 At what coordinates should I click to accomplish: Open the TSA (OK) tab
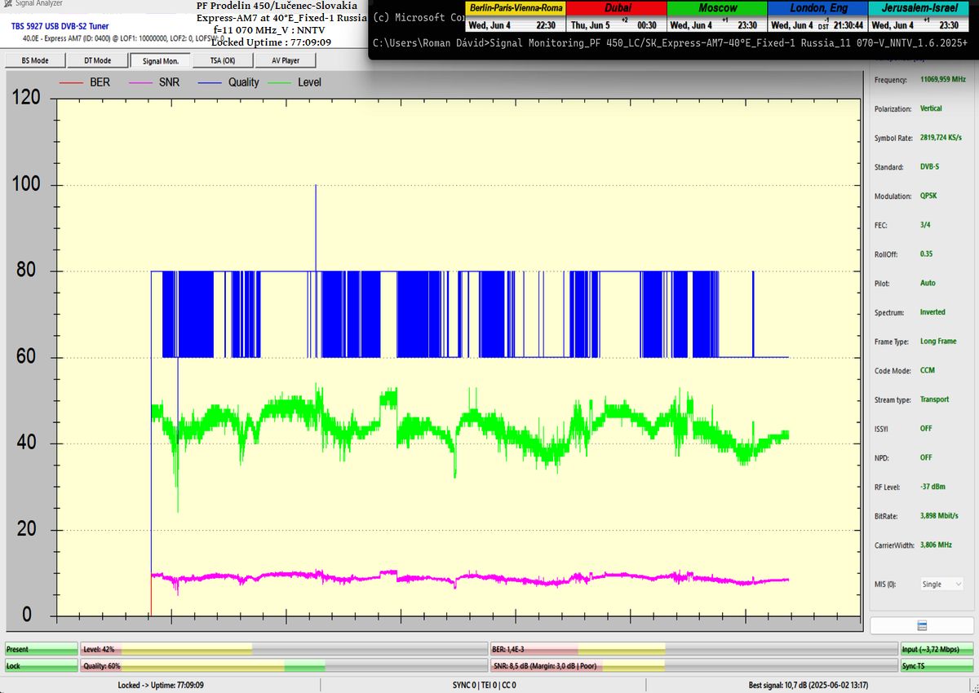[x=222, y=60]
